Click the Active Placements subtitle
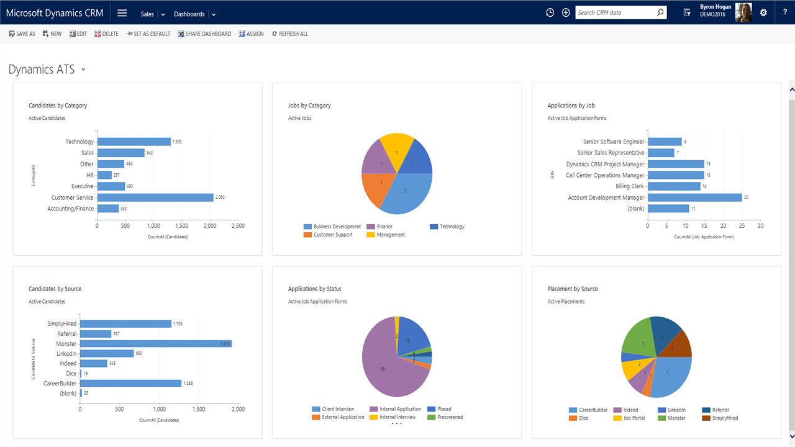This screenshot has width=795, height=447. (566, 302)
